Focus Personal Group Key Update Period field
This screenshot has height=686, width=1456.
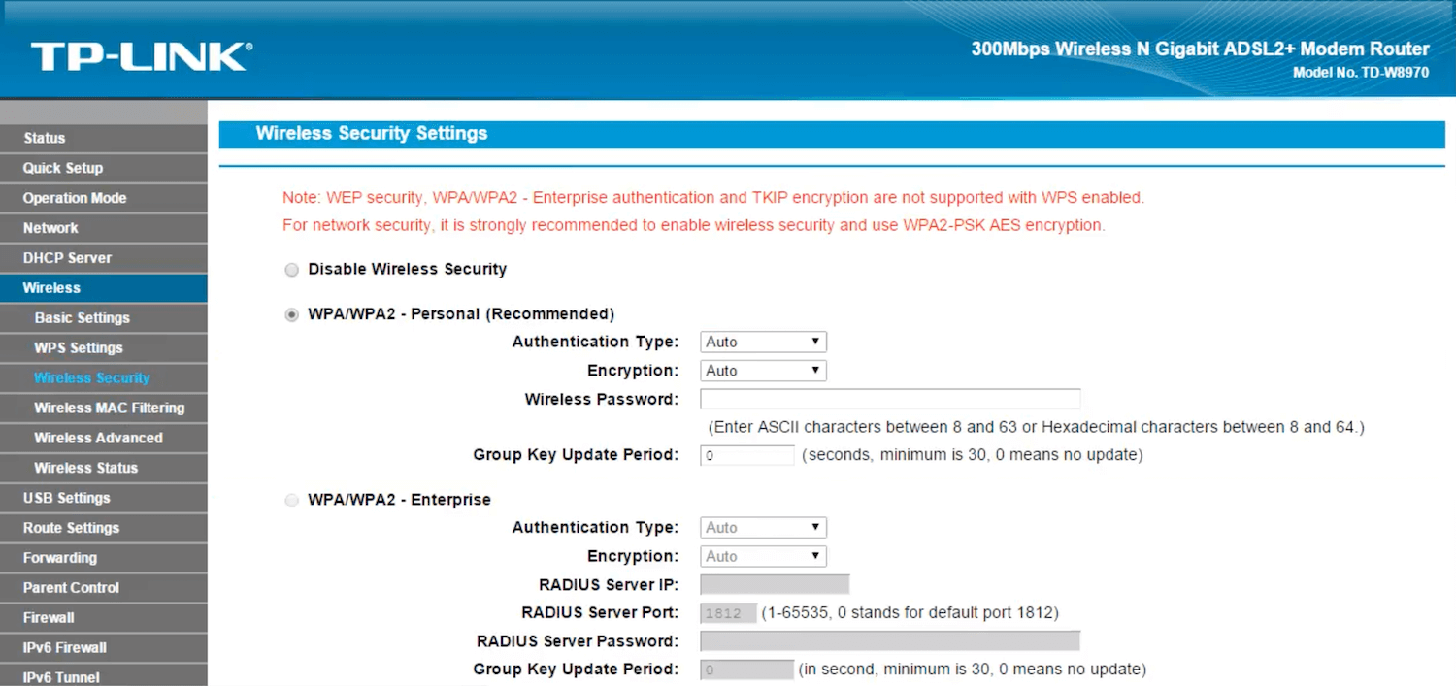click(x=746, y=455)
